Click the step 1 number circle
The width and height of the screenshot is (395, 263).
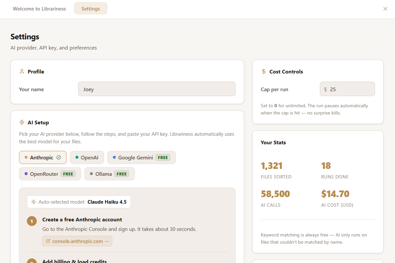click(31, 221)
